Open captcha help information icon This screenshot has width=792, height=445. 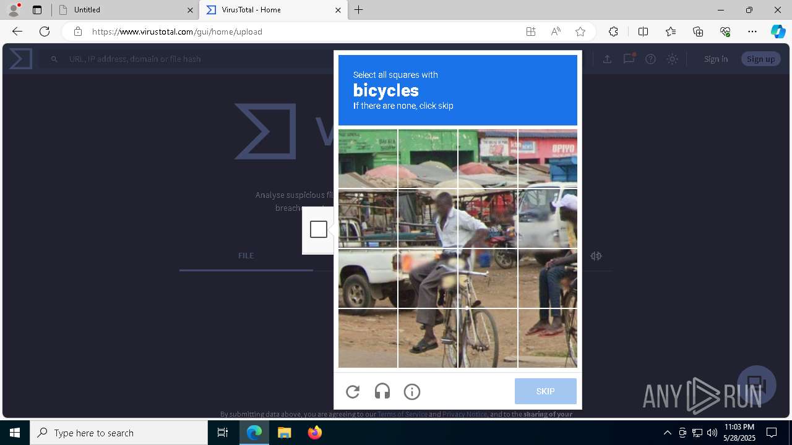[x=412, y=391]
